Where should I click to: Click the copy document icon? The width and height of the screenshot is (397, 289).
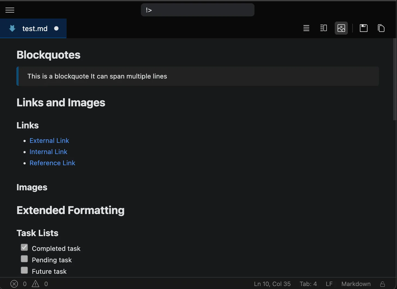(x=381, y=28)
